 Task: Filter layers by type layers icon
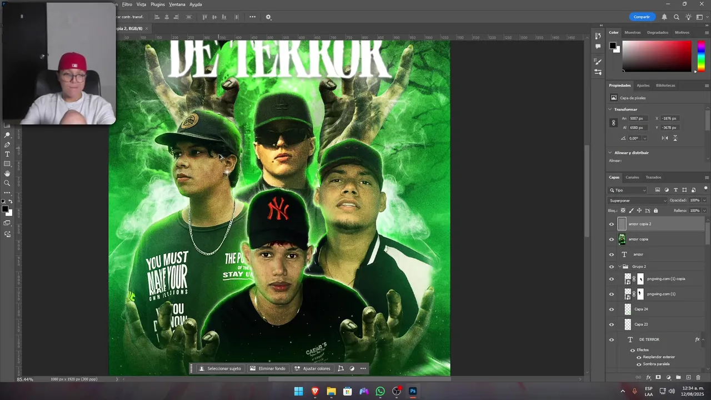point(675,190)
